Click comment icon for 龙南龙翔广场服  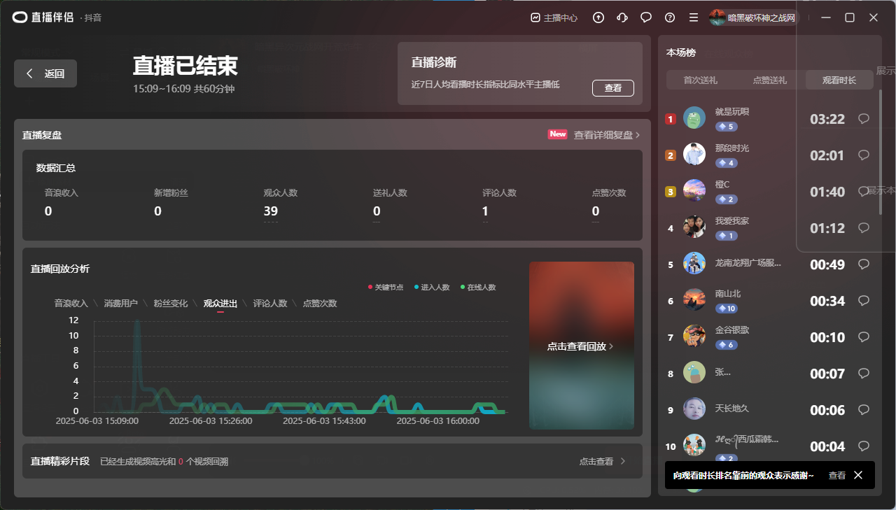(x=864, y=264)
